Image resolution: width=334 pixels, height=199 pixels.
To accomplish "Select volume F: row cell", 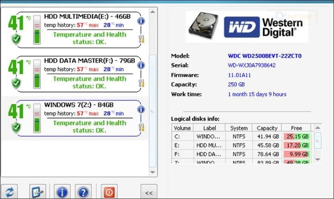I will pyautogui.click(x=183, y=154).
